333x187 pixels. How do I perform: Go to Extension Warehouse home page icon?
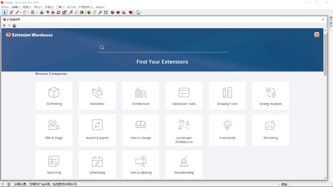point(14,26)
